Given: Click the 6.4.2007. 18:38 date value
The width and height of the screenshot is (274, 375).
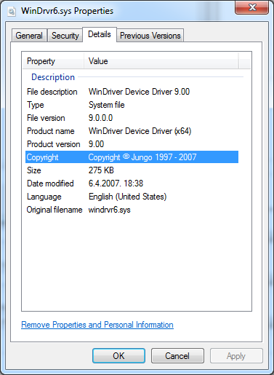Looking at the screenshot, I should coord(116,183).
